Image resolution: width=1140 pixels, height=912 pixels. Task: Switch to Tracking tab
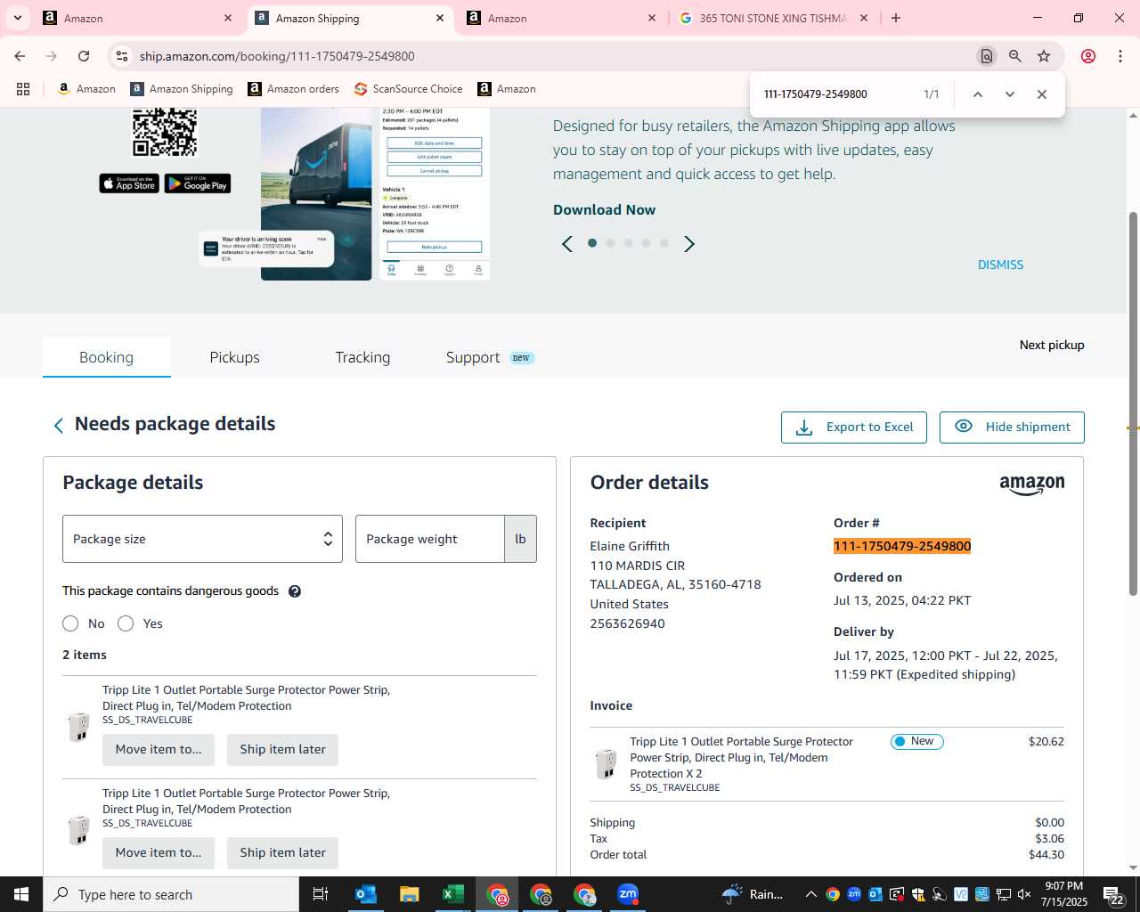362,357
